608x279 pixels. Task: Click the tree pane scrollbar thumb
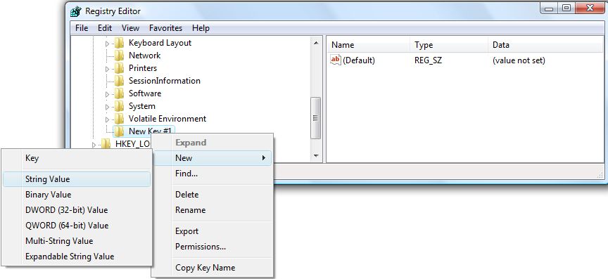coord(316,118)
